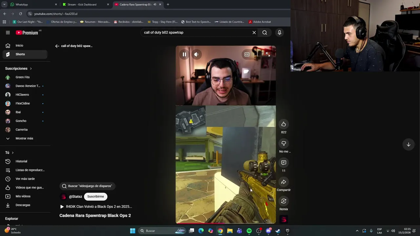Viewport: 420px width, 236px height.
Task: Share the Short via Compartir icon
Action: pyautogui.click(x=283, y=182)
